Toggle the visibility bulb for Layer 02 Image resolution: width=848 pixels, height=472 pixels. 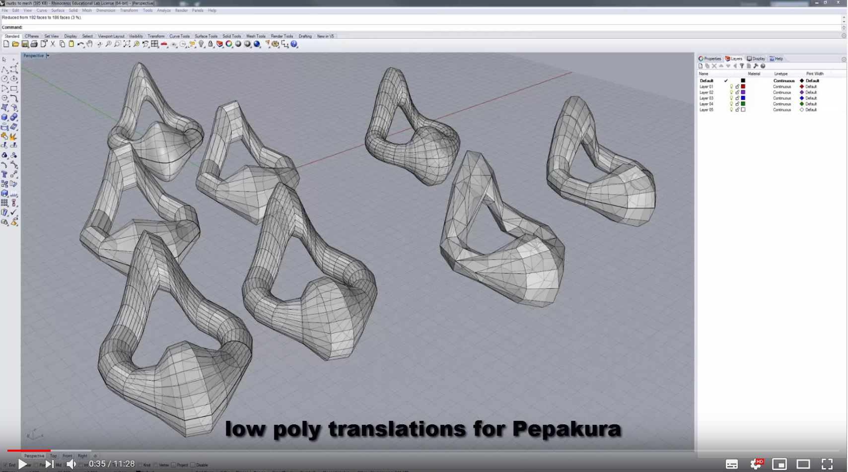click(731, 92)
